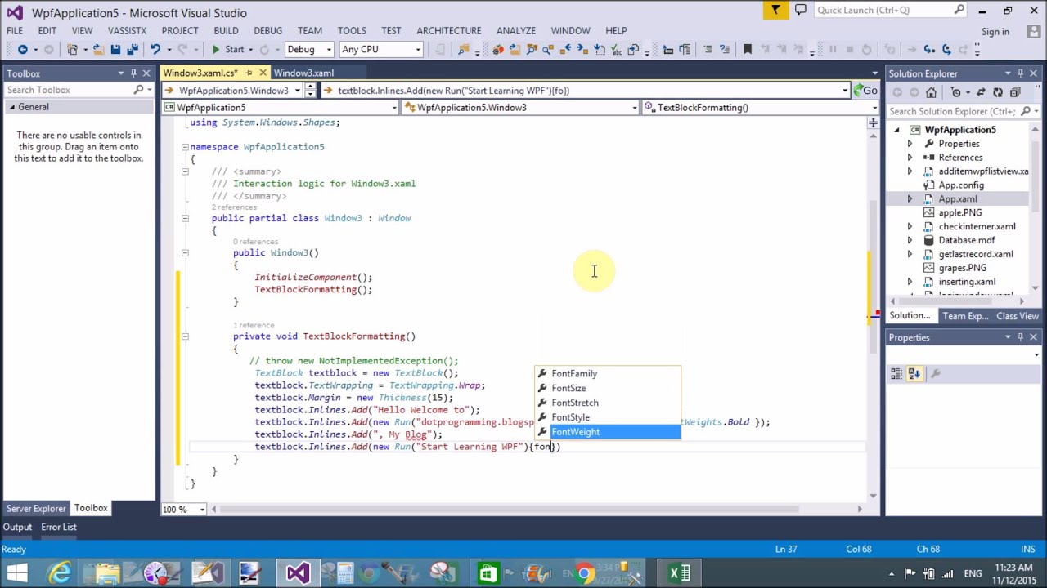Toggle Alphabetical sort in Properties panel
The image size is (1047, 588).
pyautogui.click(x=914, y=374)
